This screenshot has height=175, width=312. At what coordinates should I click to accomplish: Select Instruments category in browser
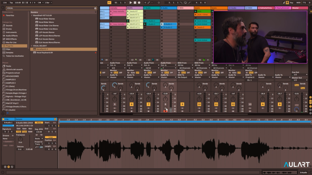pos(11,32)
